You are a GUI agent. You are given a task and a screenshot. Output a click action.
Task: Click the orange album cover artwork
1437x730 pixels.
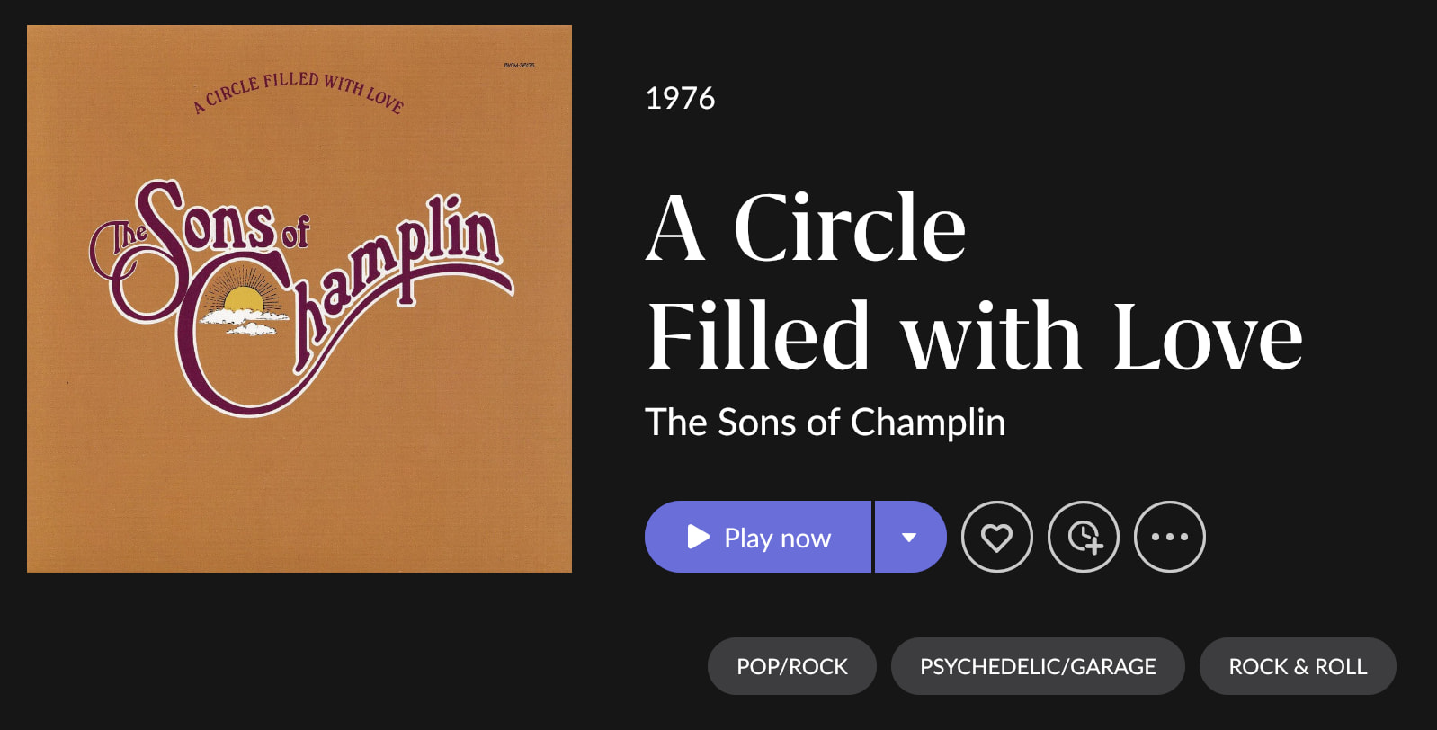click(x=299, y=476)
